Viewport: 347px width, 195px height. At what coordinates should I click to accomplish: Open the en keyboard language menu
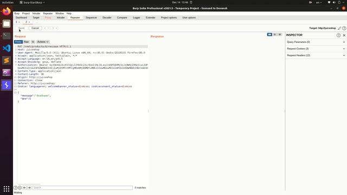319,2
